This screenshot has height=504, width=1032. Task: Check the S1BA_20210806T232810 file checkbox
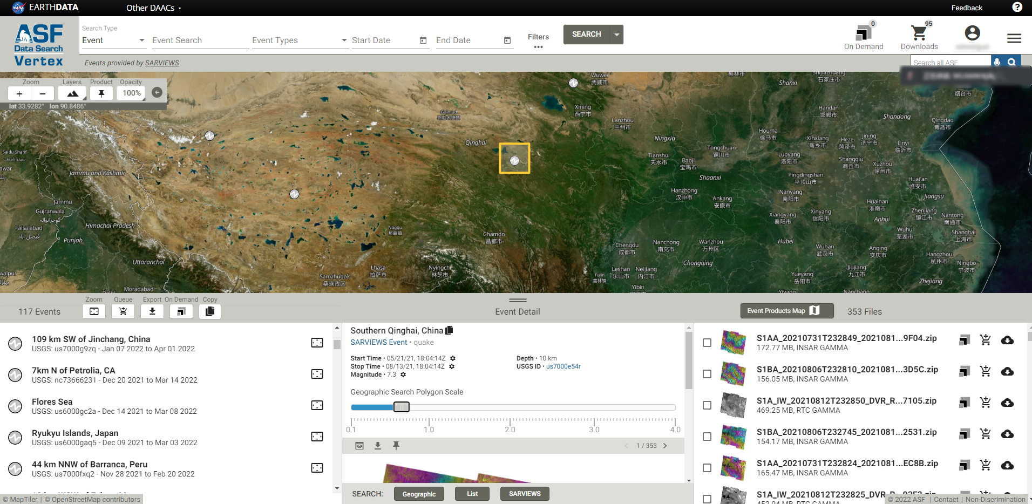click(707, 374)
